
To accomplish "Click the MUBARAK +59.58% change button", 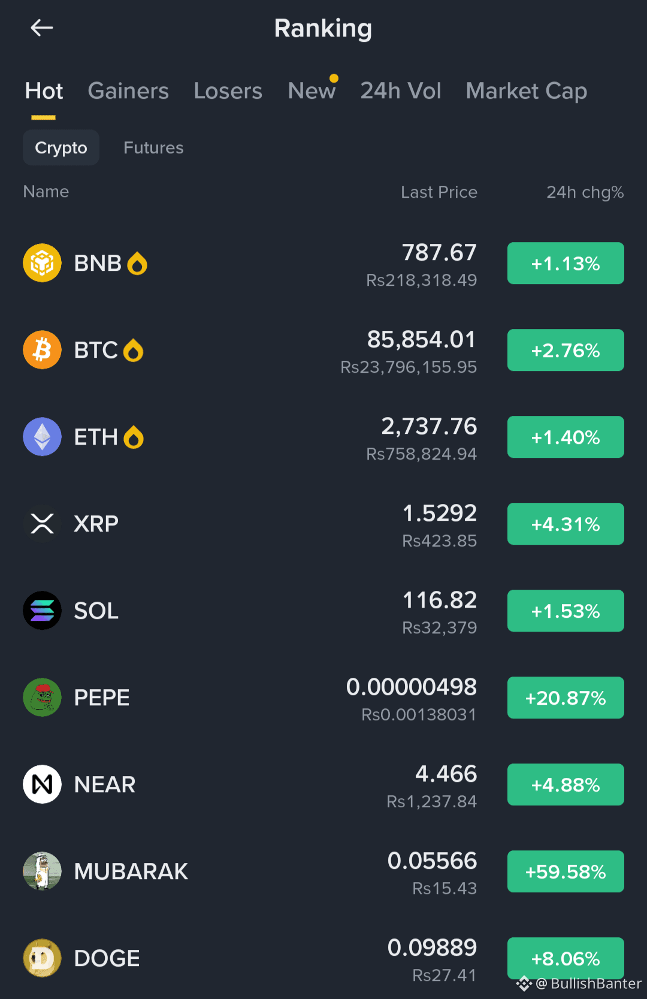I will (566, 871).
